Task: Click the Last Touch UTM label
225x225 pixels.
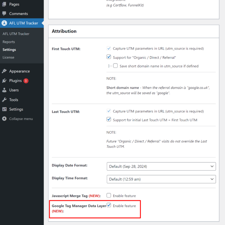Action: pyautogui.click(x=66, y=112)
